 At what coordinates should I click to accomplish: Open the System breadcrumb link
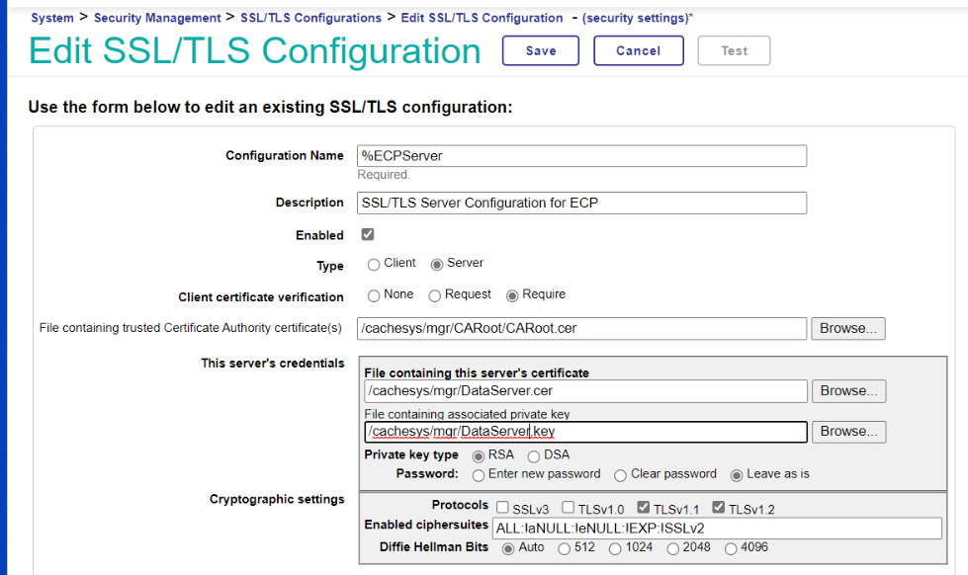tap(51, 18)
